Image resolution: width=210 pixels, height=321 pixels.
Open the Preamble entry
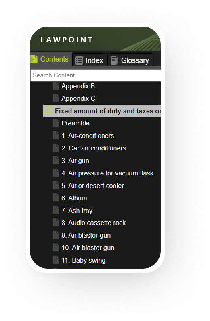(x=76, y=123)
